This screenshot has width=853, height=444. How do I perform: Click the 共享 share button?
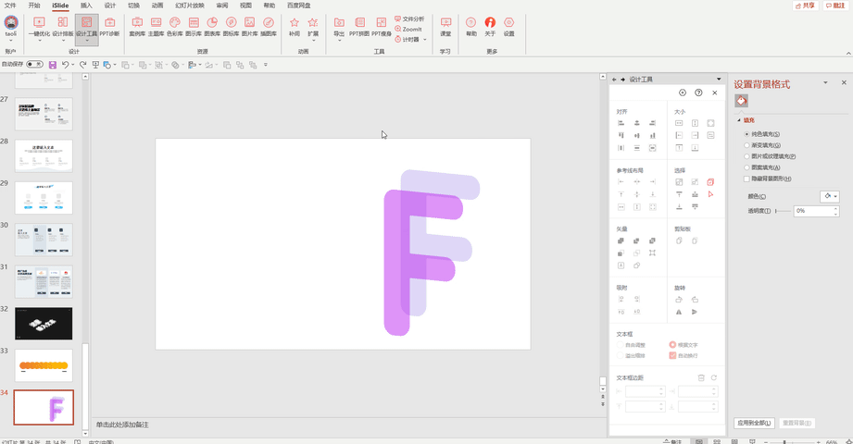[x=805, y=6]
